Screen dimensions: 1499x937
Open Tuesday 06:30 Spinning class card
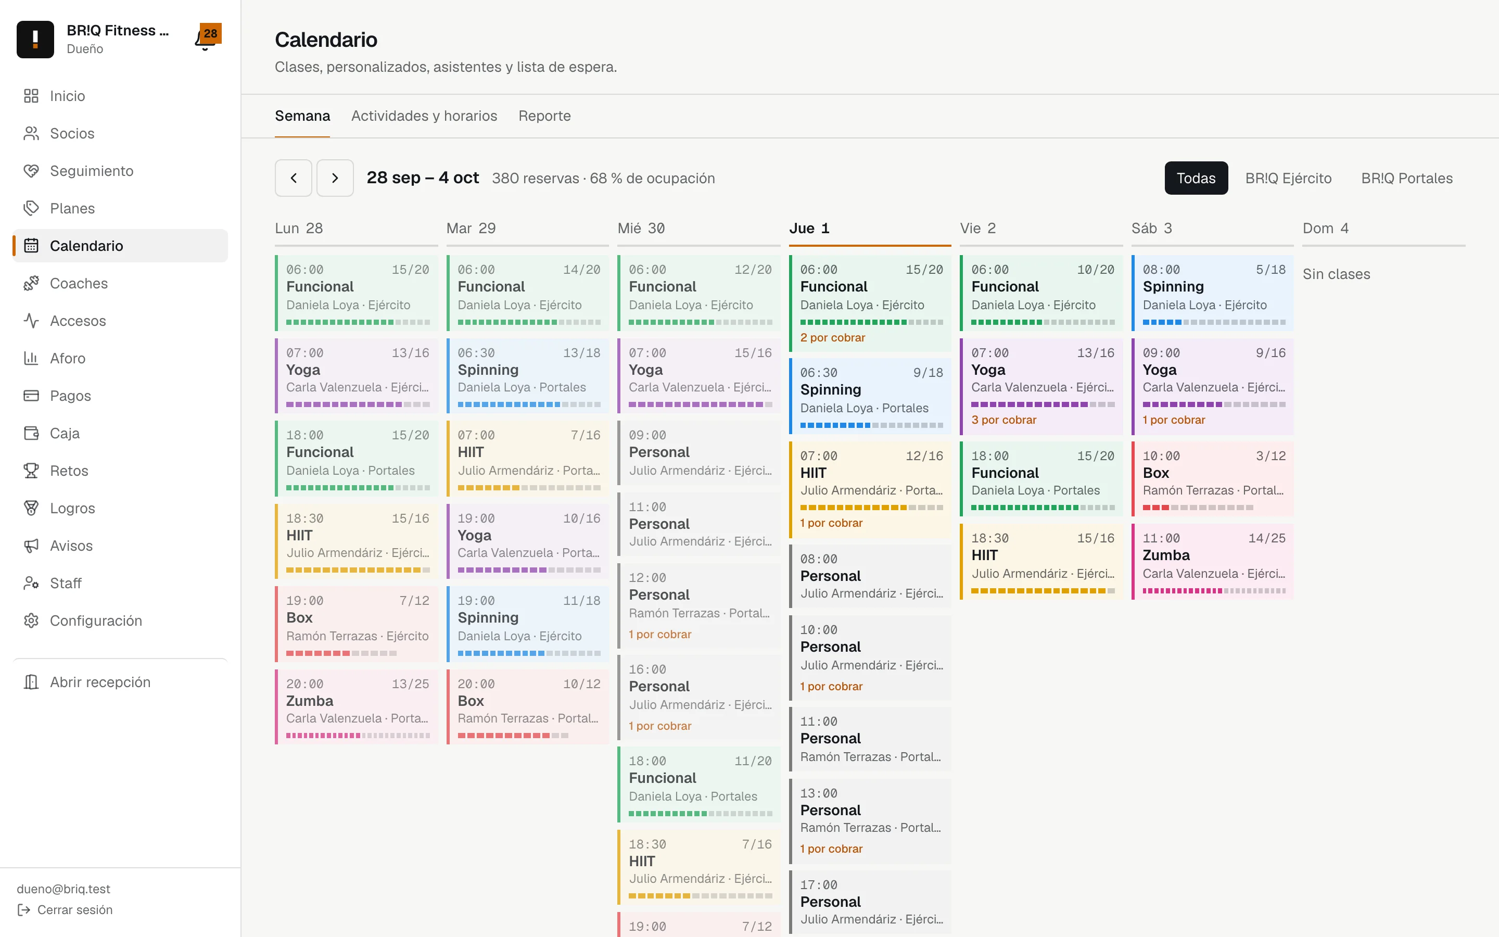coord(528,376)
